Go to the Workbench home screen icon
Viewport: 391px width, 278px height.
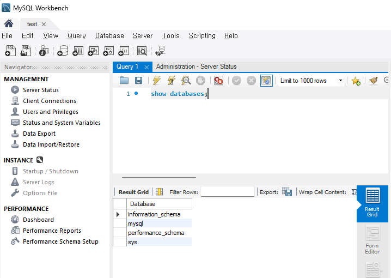[9, 23]
